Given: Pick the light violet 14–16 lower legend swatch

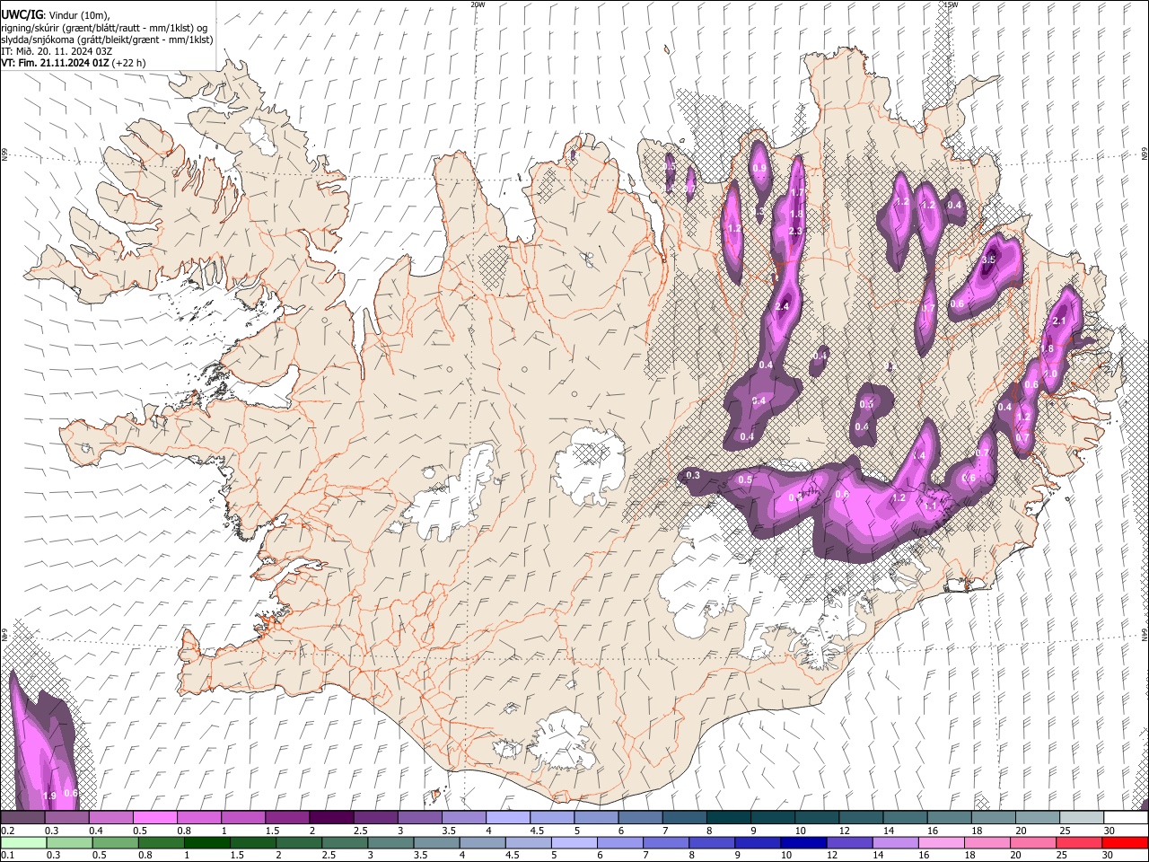Looking at the screenshot, I should click(x=895, y=843).
